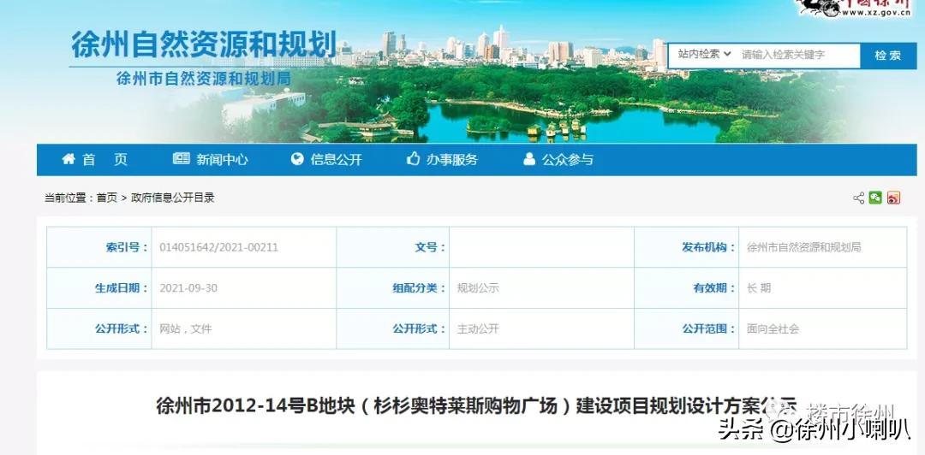
Task: Click the 组配分类 label cell
Action: click(393, 288)
